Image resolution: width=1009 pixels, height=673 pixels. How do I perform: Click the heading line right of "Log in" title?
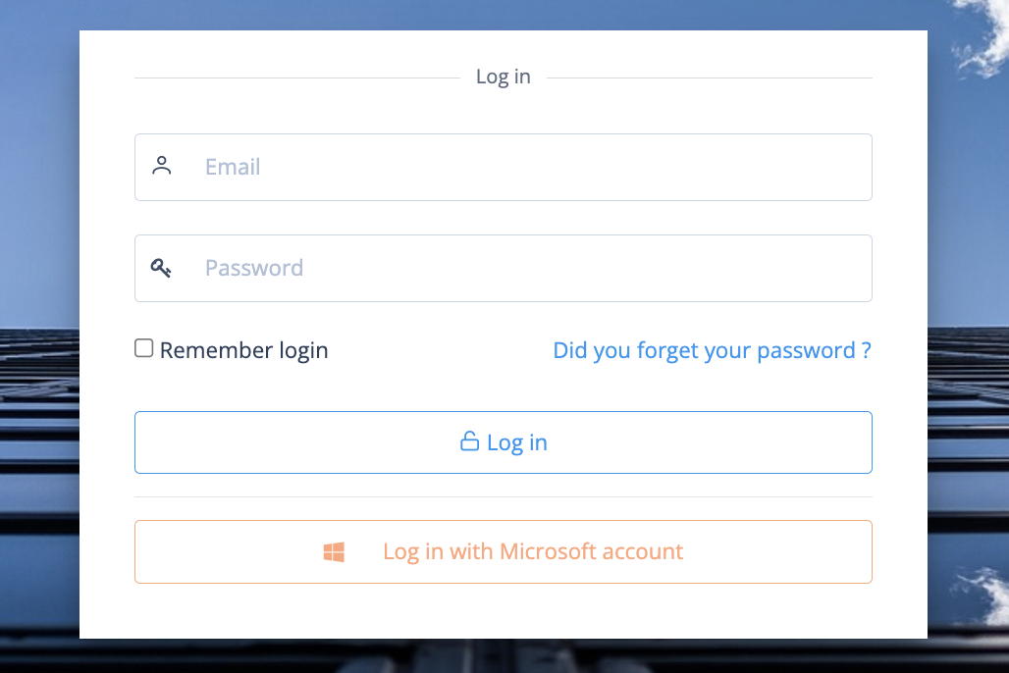click(709, 78)
